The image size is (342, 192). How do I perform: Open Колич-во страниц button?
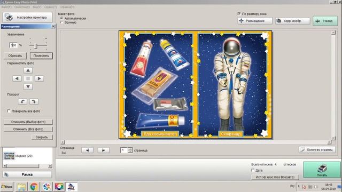click(317, 149)
